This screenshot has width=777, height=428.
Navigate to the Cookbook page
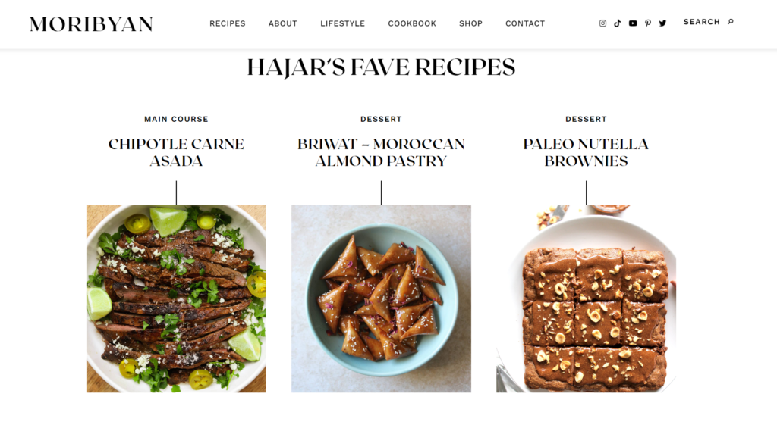tap(412, 23)
